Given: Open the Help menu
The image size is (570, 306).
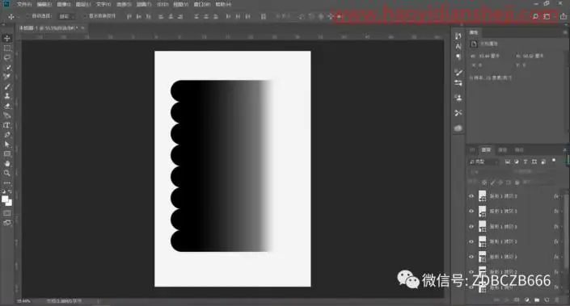Looking at the screenshot, I should (223, 4).
